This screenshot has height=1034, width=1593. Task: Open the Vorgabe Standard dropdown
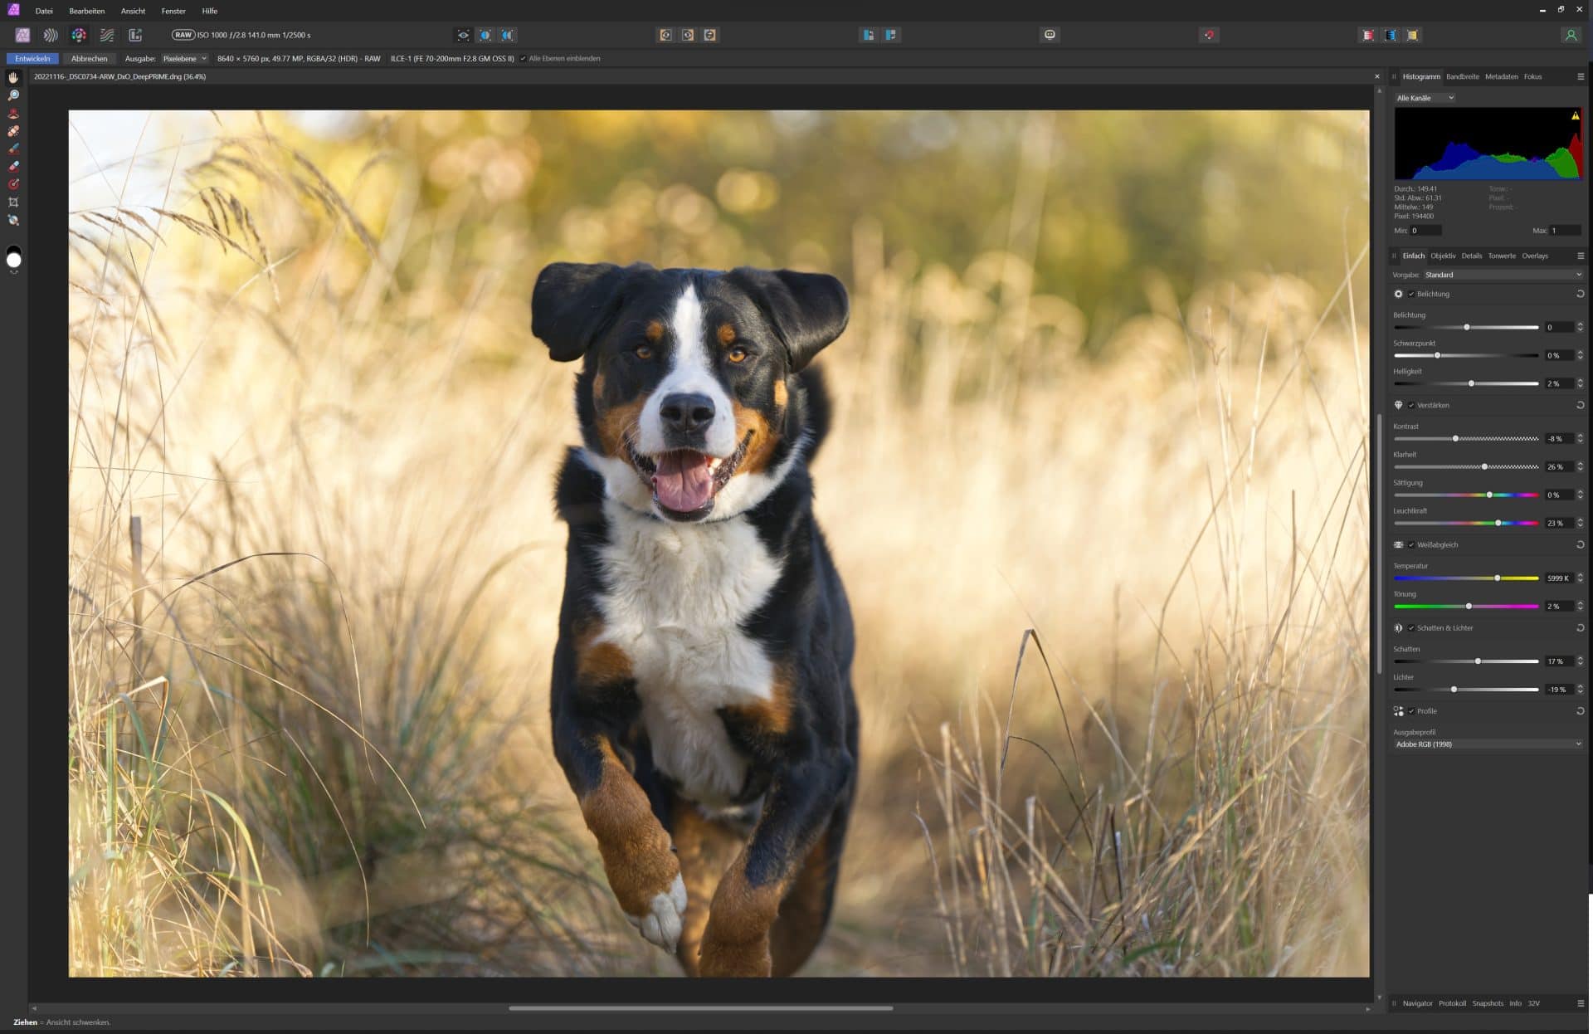(x=1503, y=275)
